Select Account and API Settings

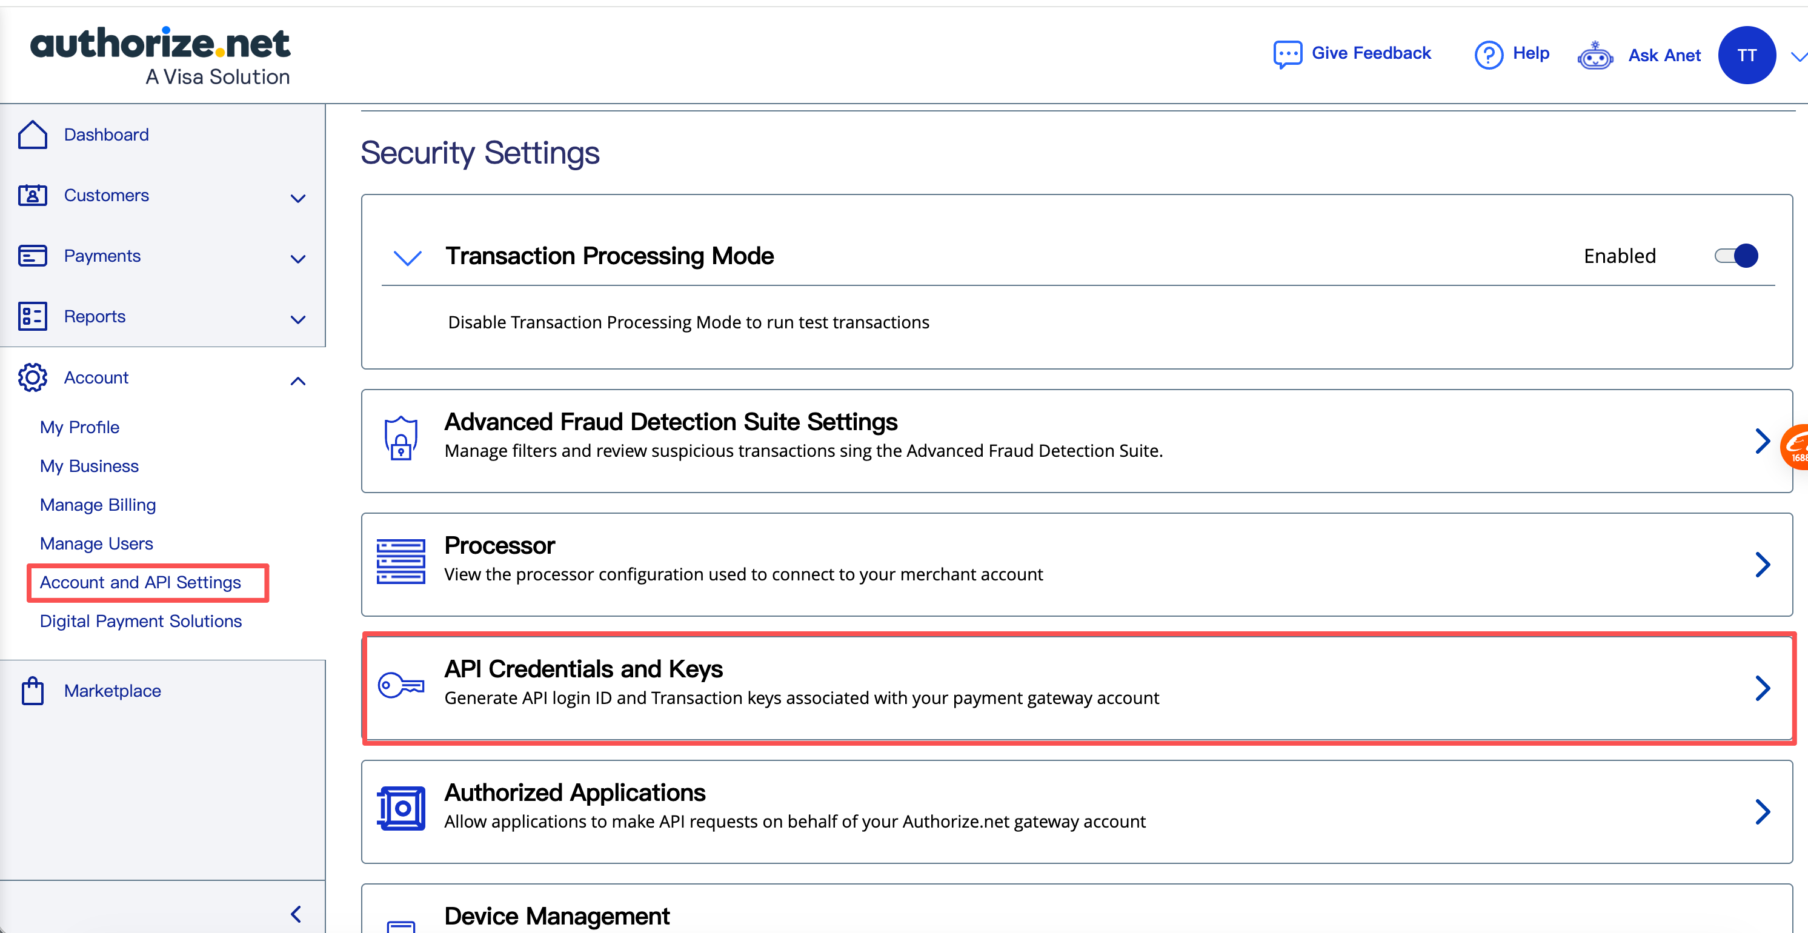(x=141, y=583)
